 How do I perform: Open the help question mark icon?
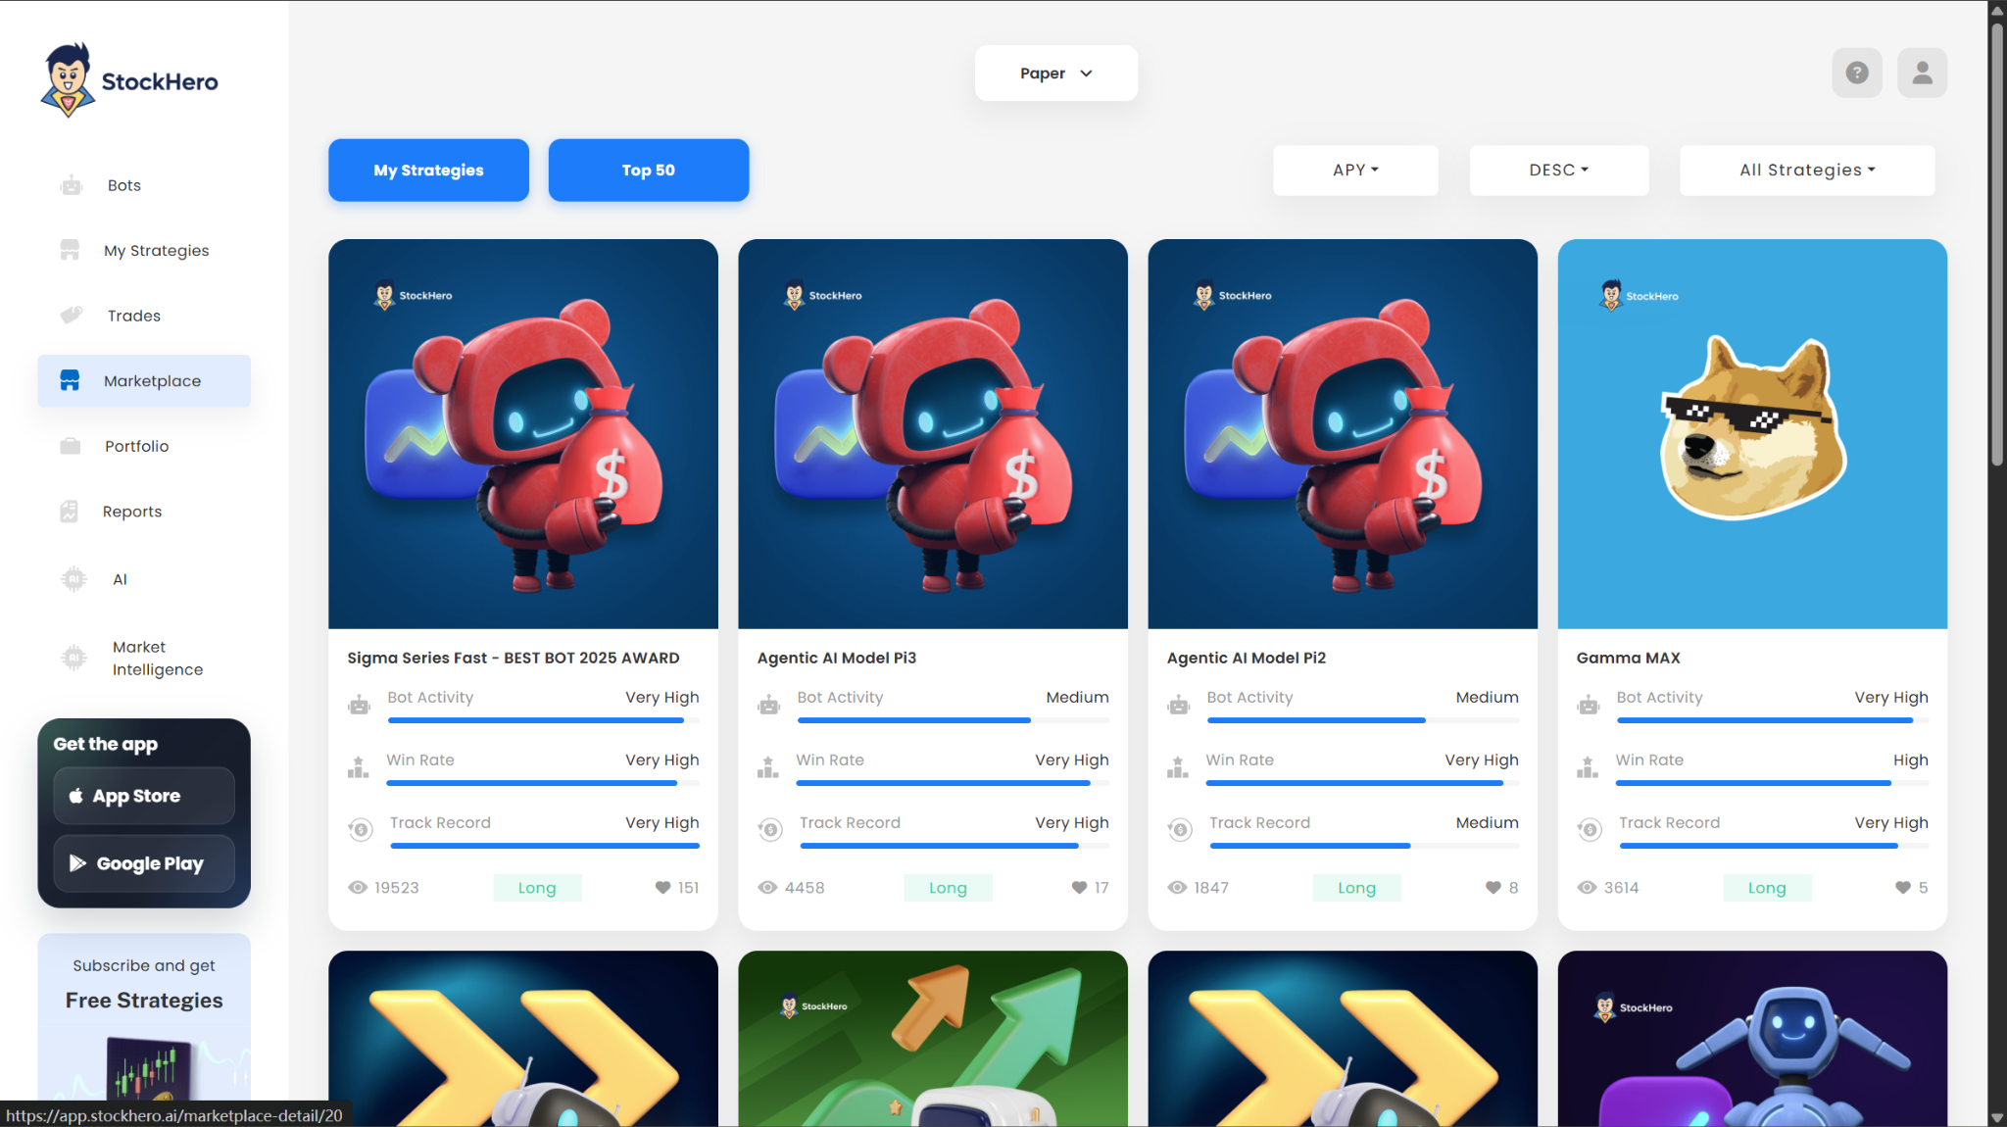pos(1857,73)
